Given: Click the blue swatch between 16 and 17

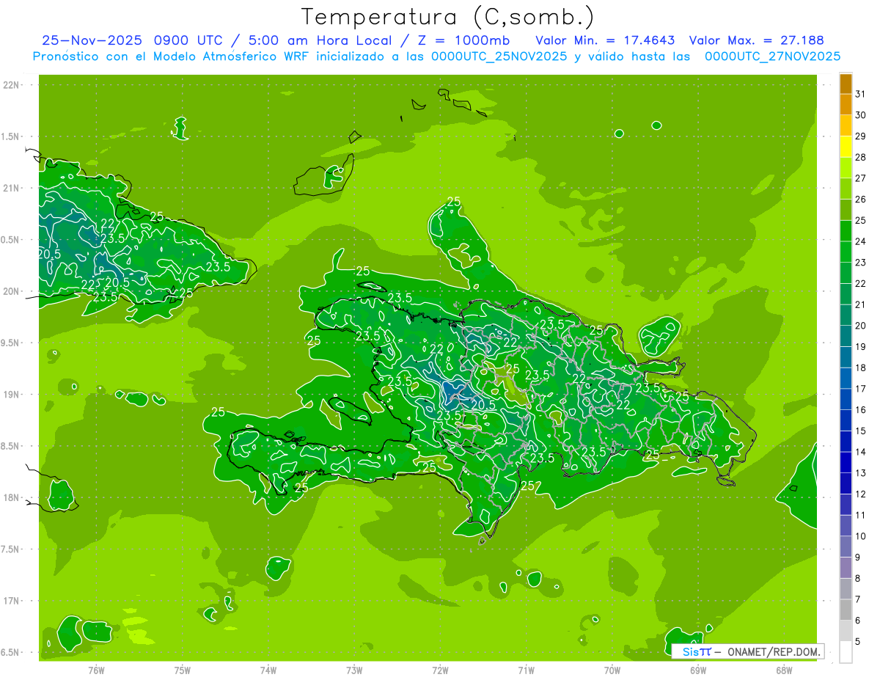Looking at the screenshot, I should pos(846,400).
